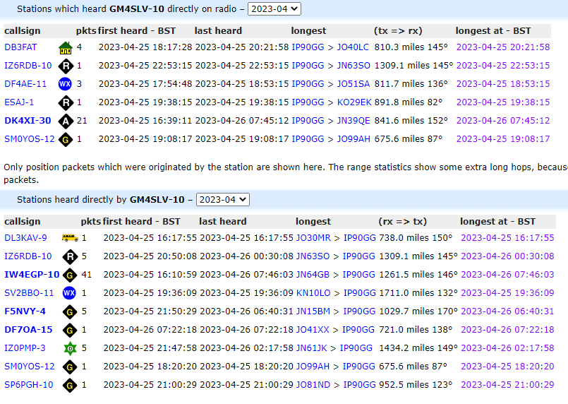The height and width of the screenshot is (404, 568).
Task: Click the house icon next to DB3FAT
Action: coord(65,47)
